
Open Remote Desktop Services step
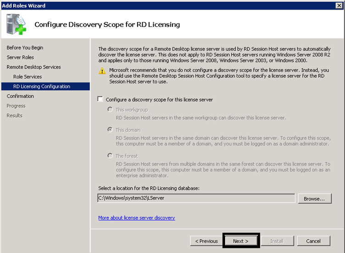coord(33,67)
